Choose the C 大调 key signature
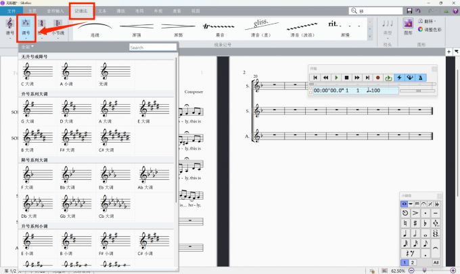The height and width of the screenshot is (274, 460). pos(38,74)
